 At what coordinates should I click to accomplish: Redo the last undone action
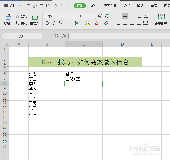pyautogui.click(x=62, y=6)
